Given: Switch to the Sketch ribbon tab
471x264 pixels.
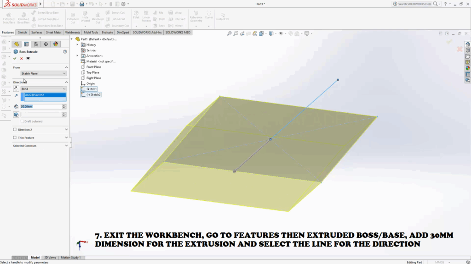Looking at the screenshot, I should coord(22,33).
